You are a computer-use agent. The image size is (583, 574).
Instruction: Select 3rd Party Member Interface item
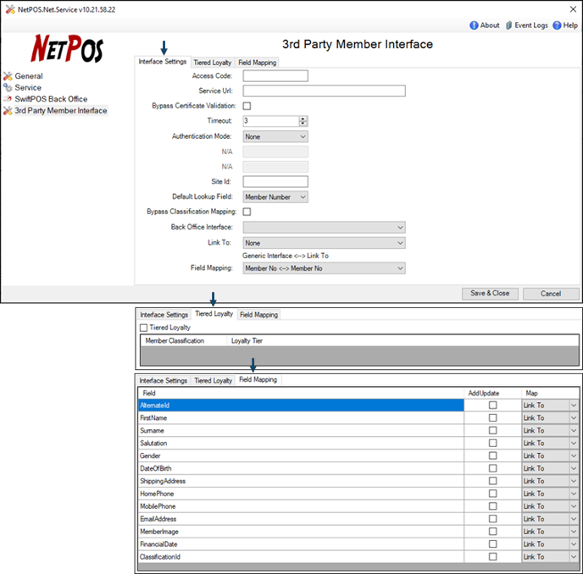point(61,111)
